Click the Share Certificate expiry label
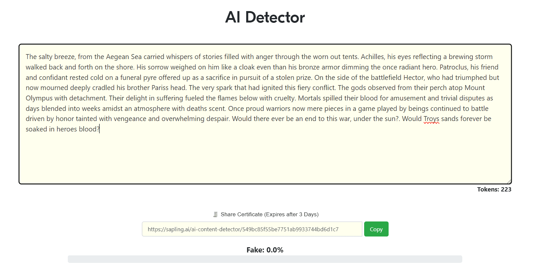Screen dimensions: 534x273 pyautogui.click(x=269, y=214)
